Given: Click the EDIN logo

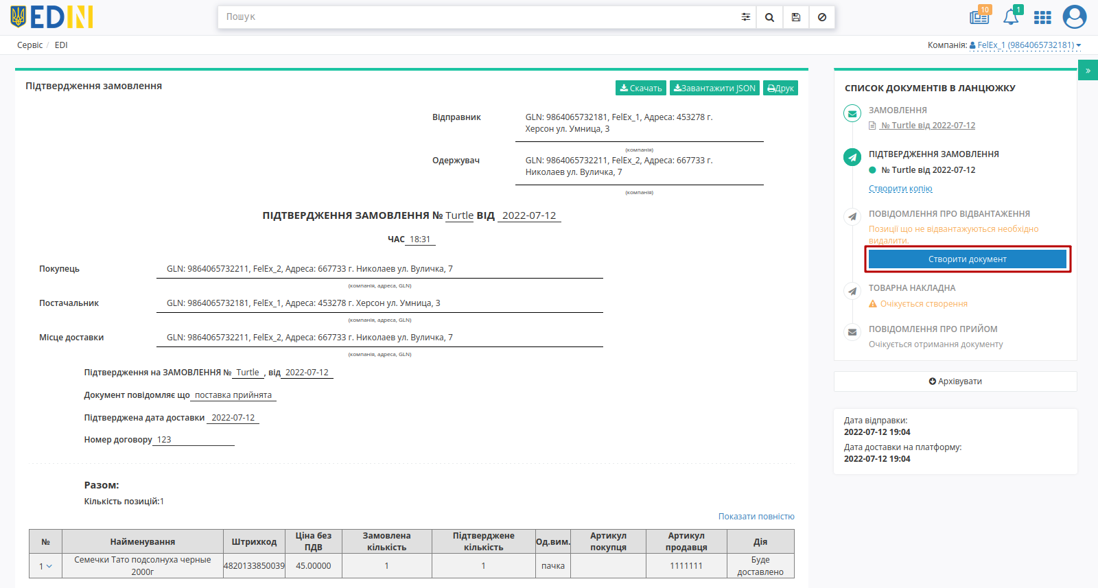Looking at the screenshot, I should 51,17.
